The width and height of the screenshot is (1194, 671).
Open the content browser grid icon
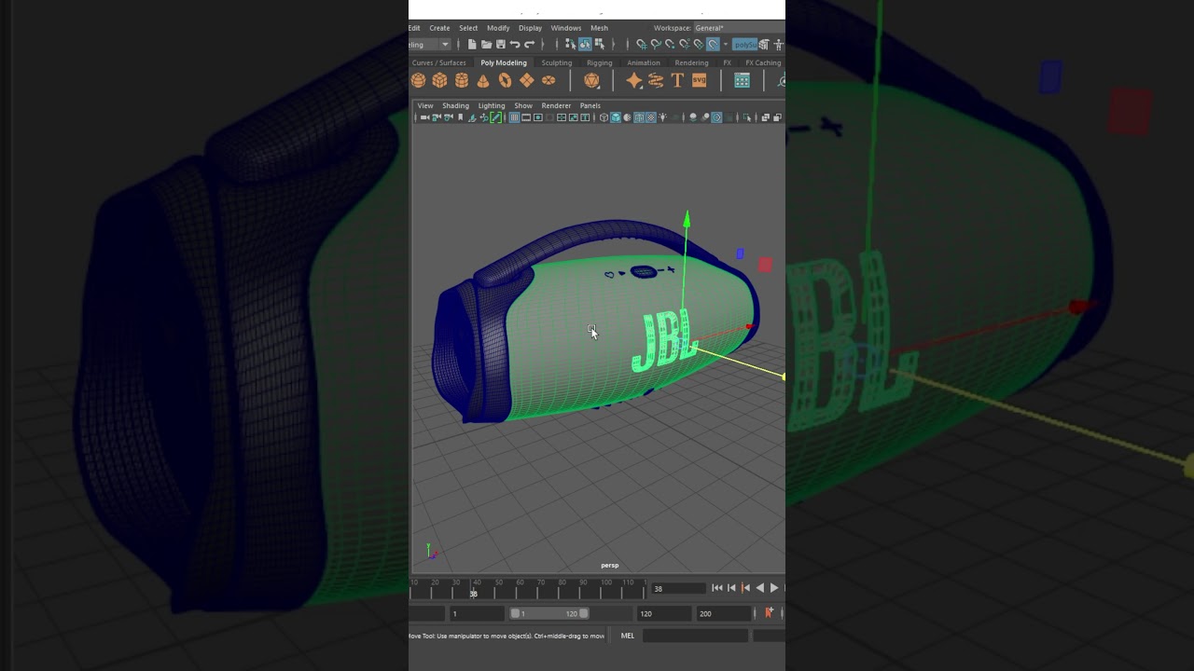point(742,81)
